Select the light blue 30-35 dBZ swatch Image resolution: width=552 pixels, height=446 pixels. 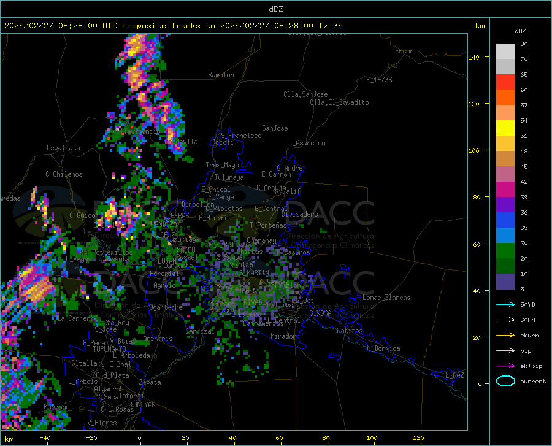(505, 236)
